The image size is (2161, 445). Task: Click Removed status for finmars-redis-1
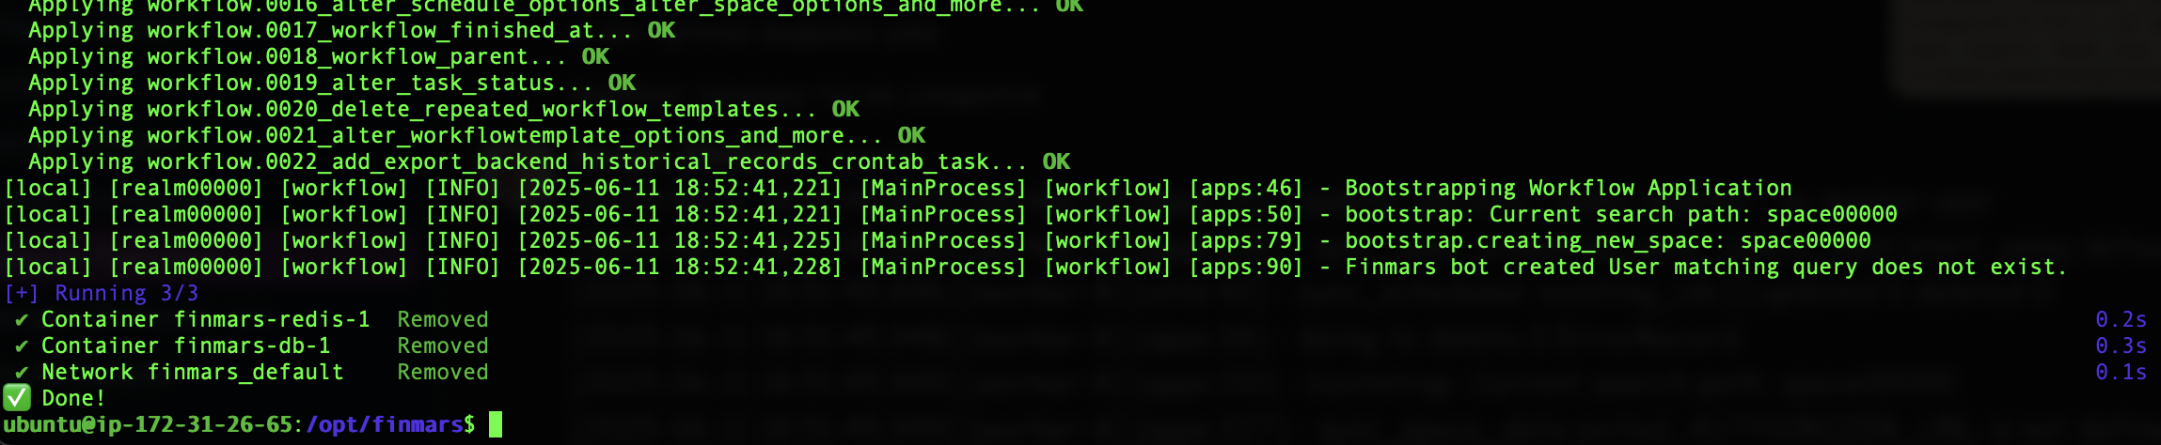[443, 319]
